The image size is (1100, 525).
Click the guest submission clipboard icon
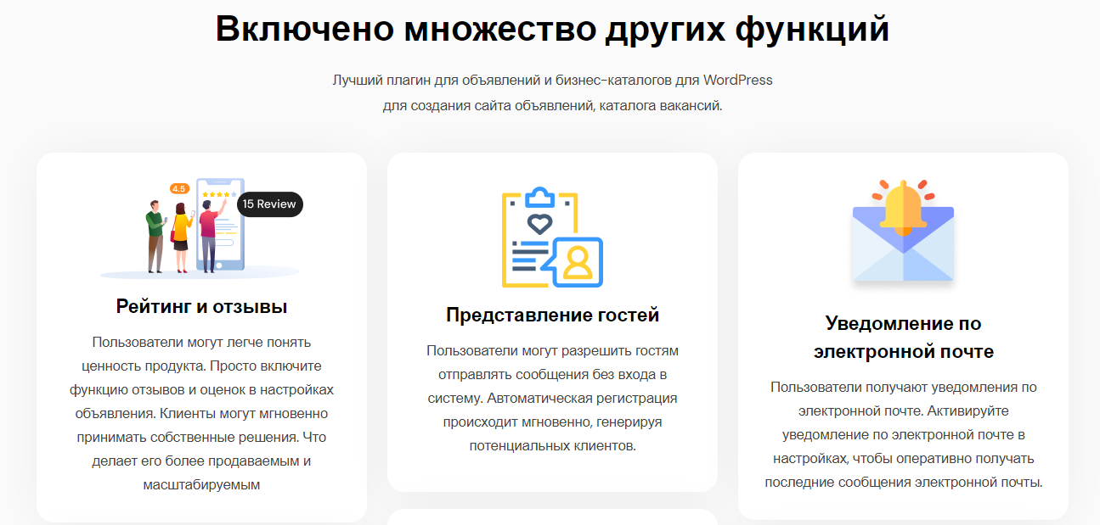pyautogui.click(x=552, y=237)
